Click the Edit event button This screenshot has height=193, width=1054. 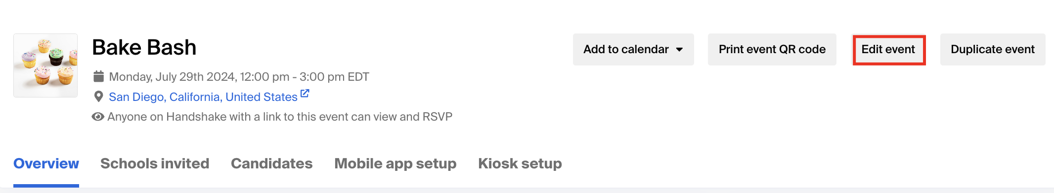pyautogui.click(x=888, y=49)
